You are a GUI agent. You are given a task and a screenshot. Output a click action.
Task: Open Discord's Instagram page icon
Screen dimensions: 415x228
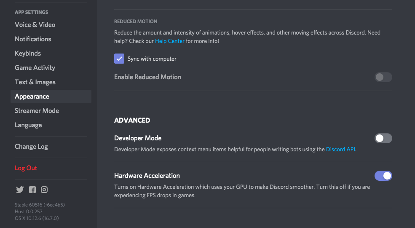pyautogui.click(x=44, y=190)
